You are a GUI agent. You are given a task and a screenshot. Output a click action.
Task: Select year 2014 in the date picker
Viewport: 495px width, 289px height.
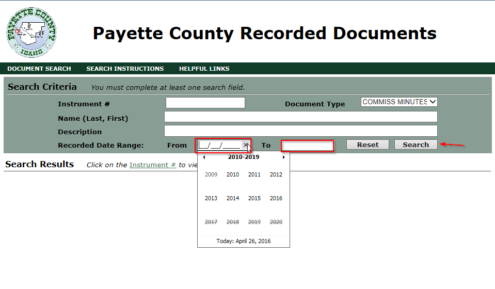click(x=233, y=198)
